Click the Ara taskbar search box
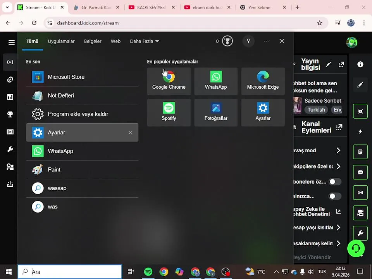Viewport: 372px width, 279px height. [x=70, y=272]
